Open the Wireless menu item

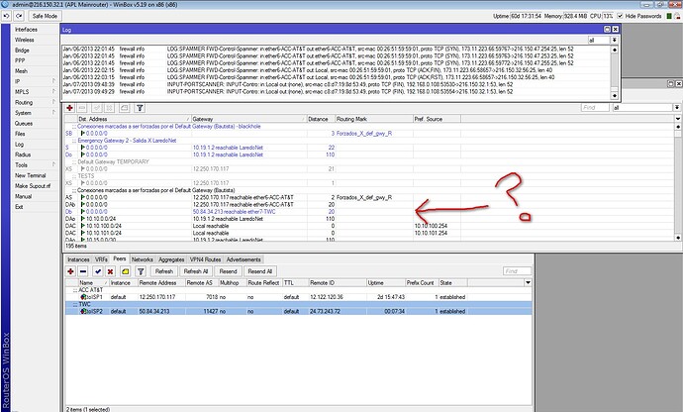(x=25, y=40)
